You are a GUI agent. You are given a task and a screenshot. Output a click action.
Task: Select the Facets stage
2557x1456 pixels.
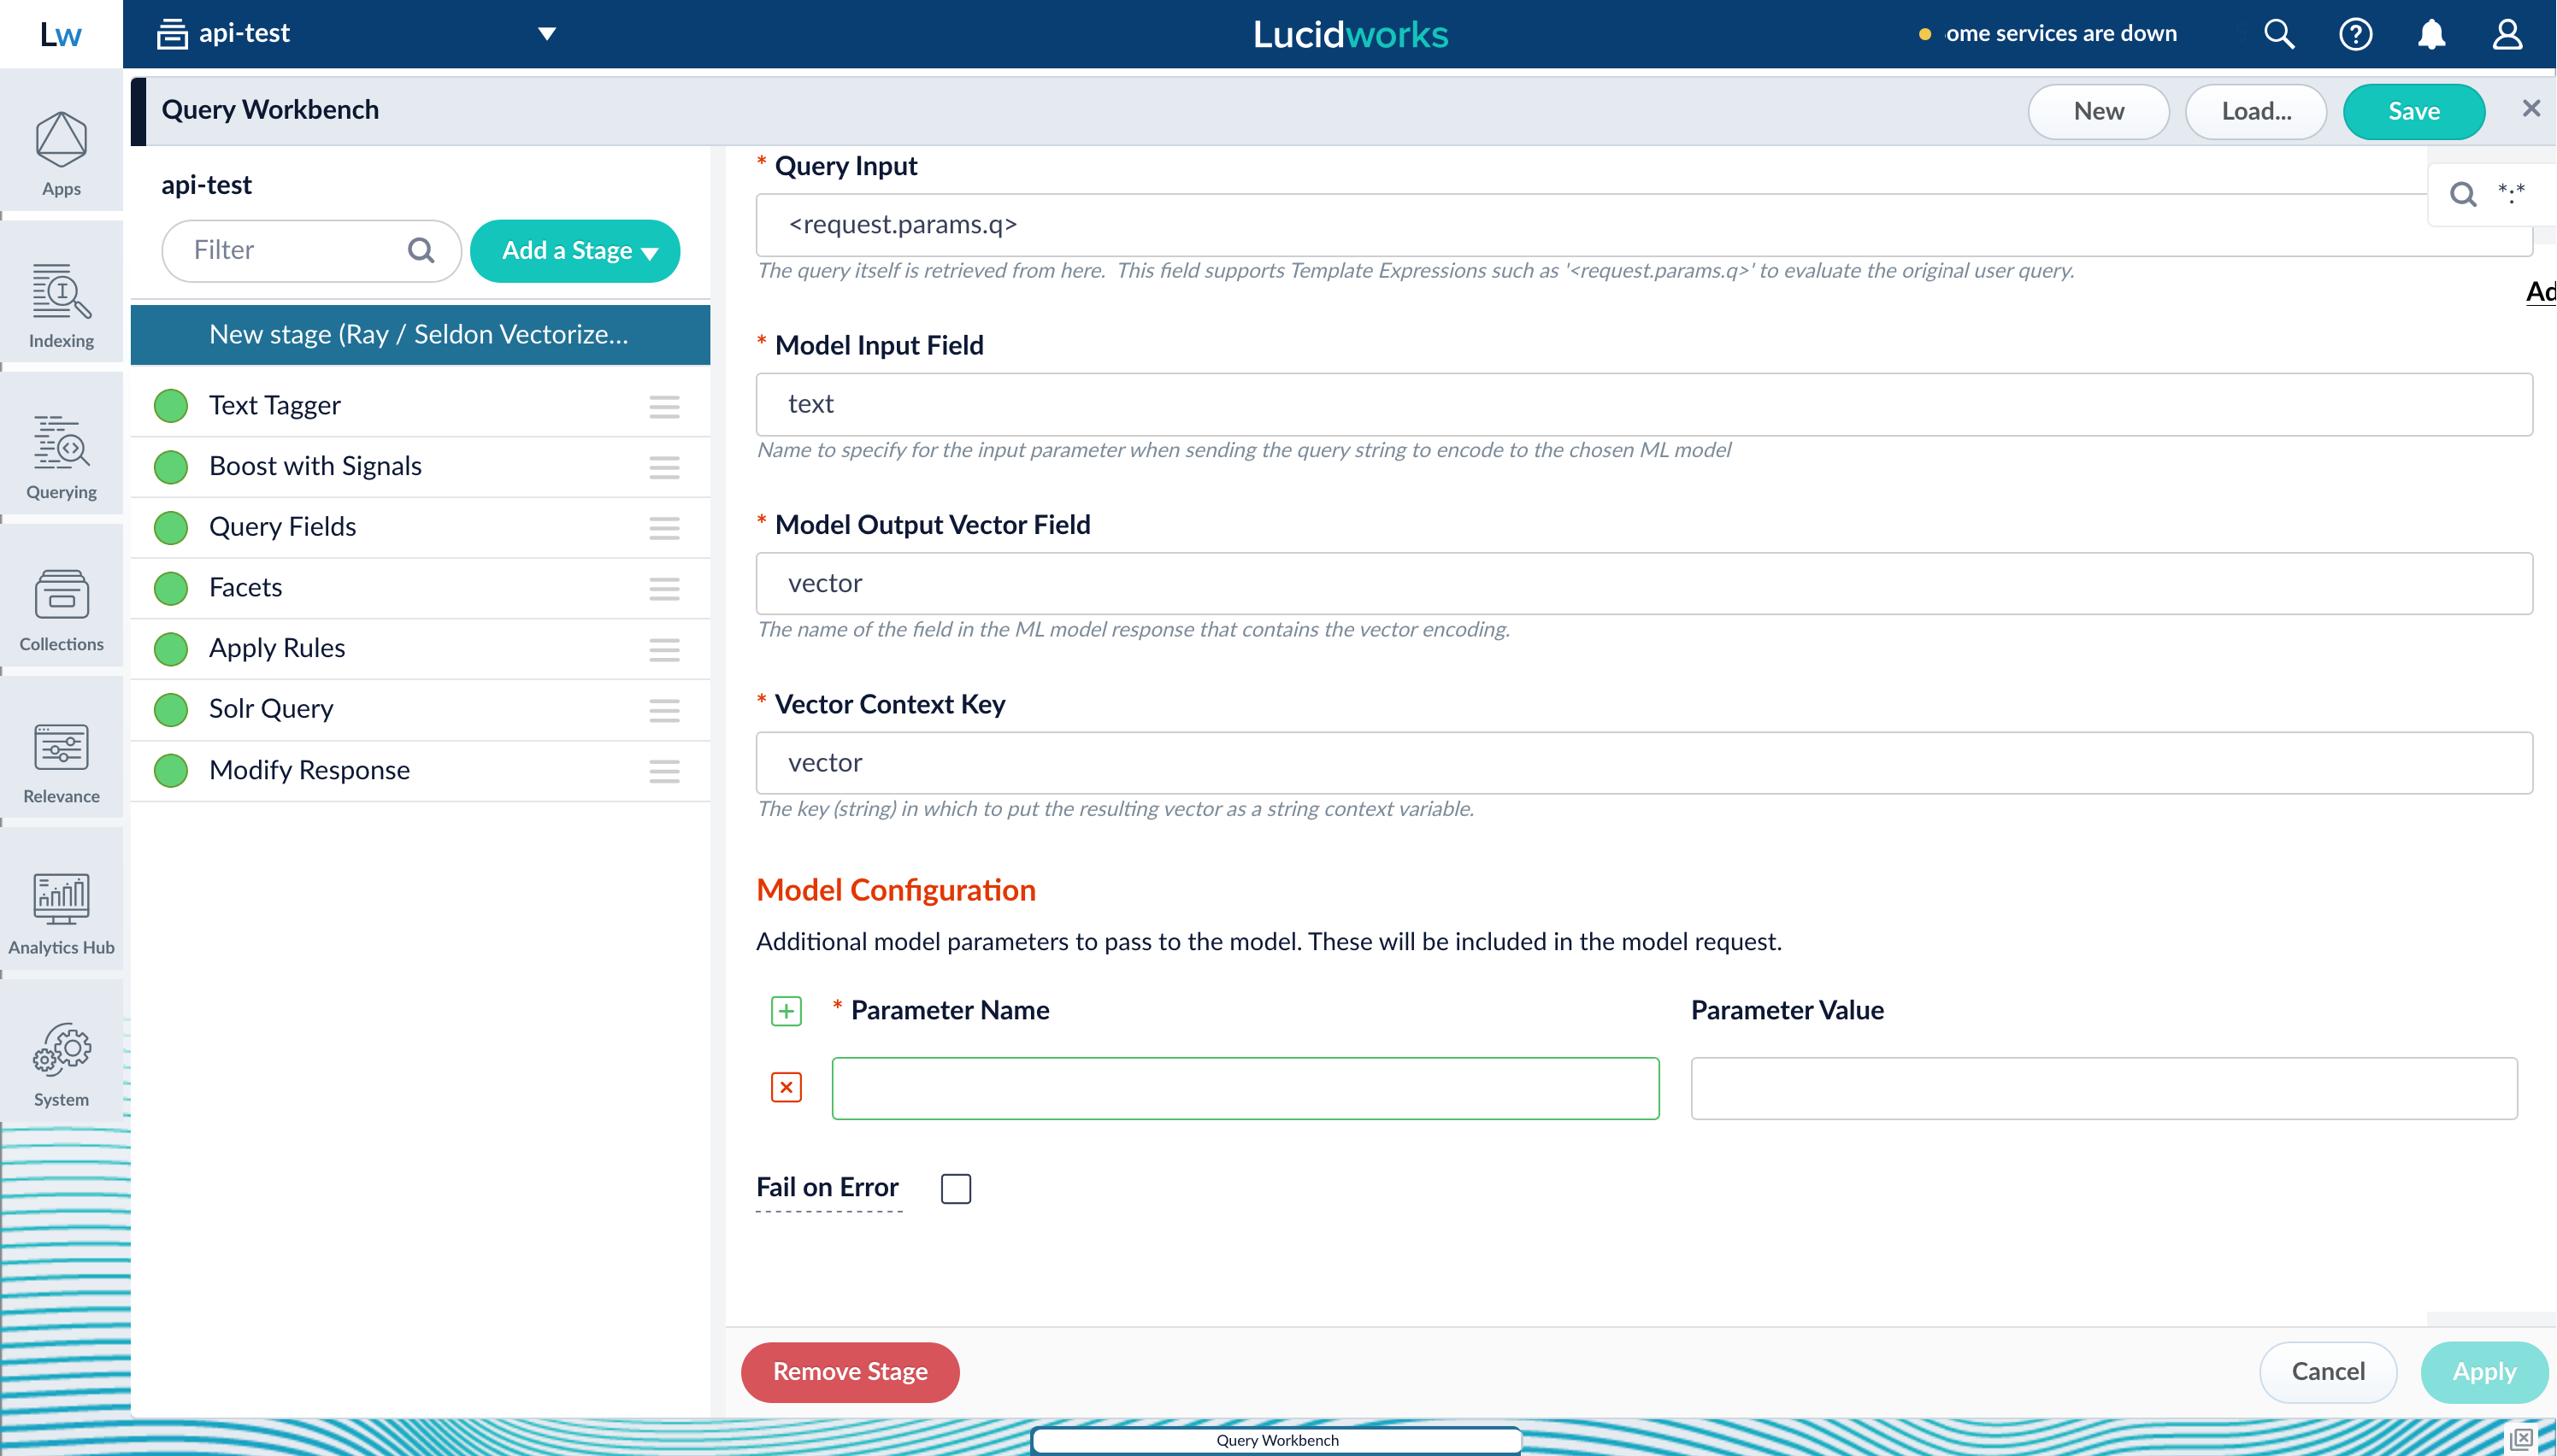point(420,588)
